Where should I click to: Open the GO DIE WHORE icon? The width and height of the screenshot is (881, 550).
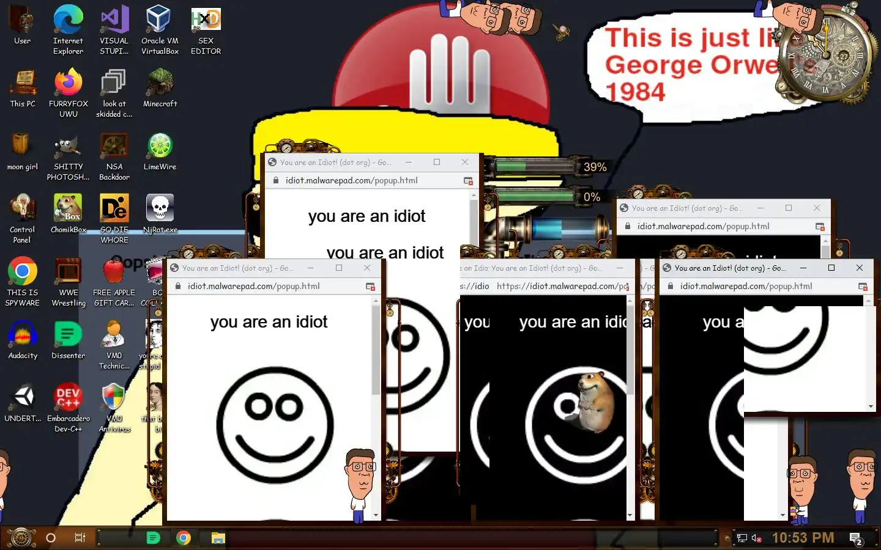coord(114,219)
